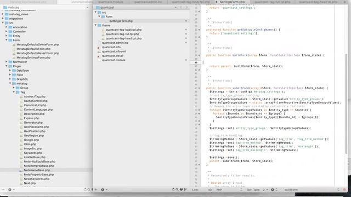Add new item in quantcast file browser
The width and height of the screenshot is (351, 197).
point(96,190)
